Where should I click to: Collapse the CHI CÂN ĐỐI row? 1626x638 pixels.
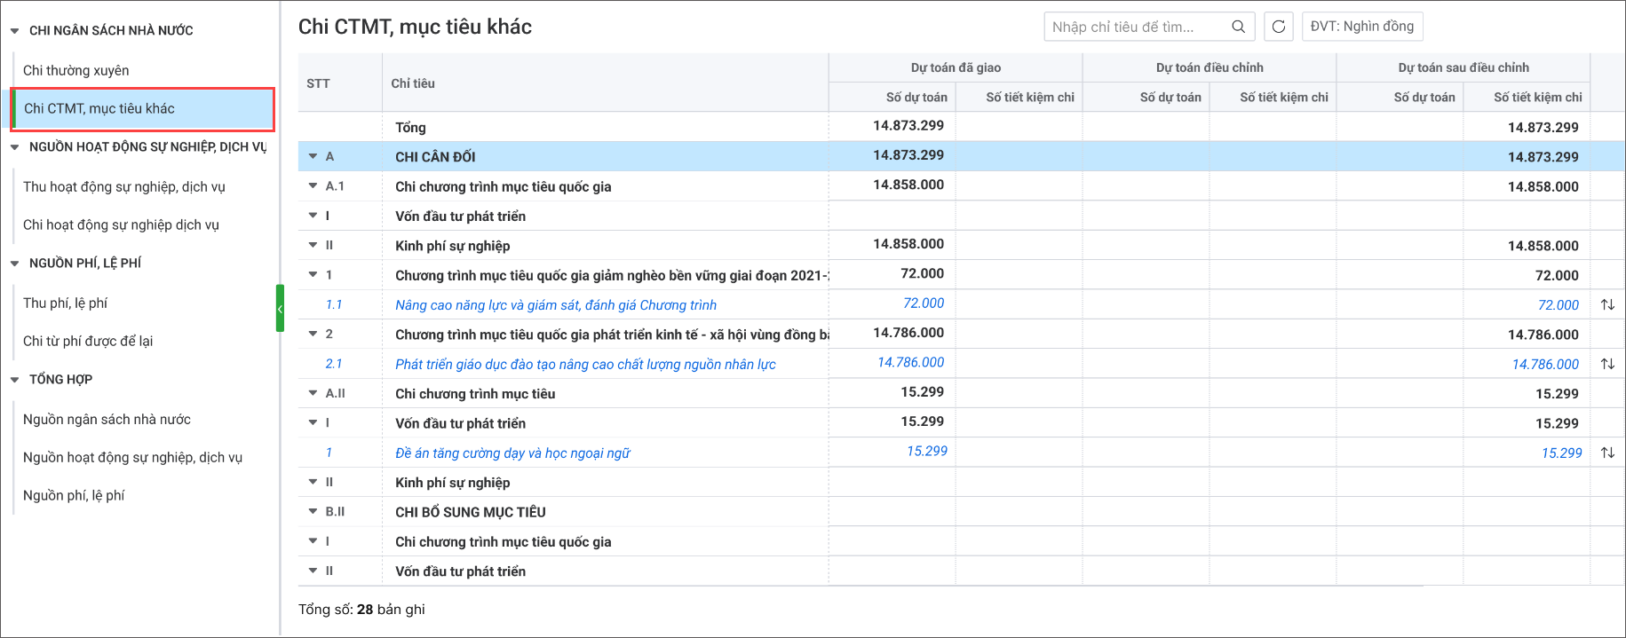coord(313,156)
